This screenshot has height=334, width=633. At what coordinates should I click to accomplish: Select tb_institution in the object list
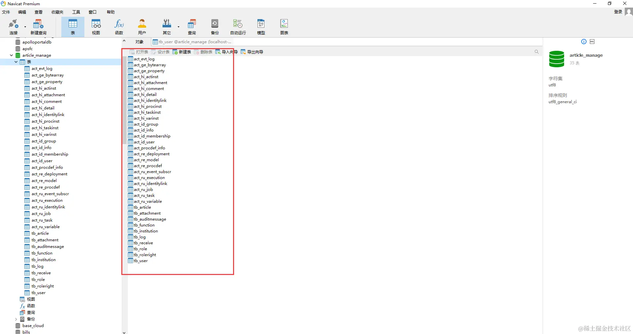pos(146,231)
